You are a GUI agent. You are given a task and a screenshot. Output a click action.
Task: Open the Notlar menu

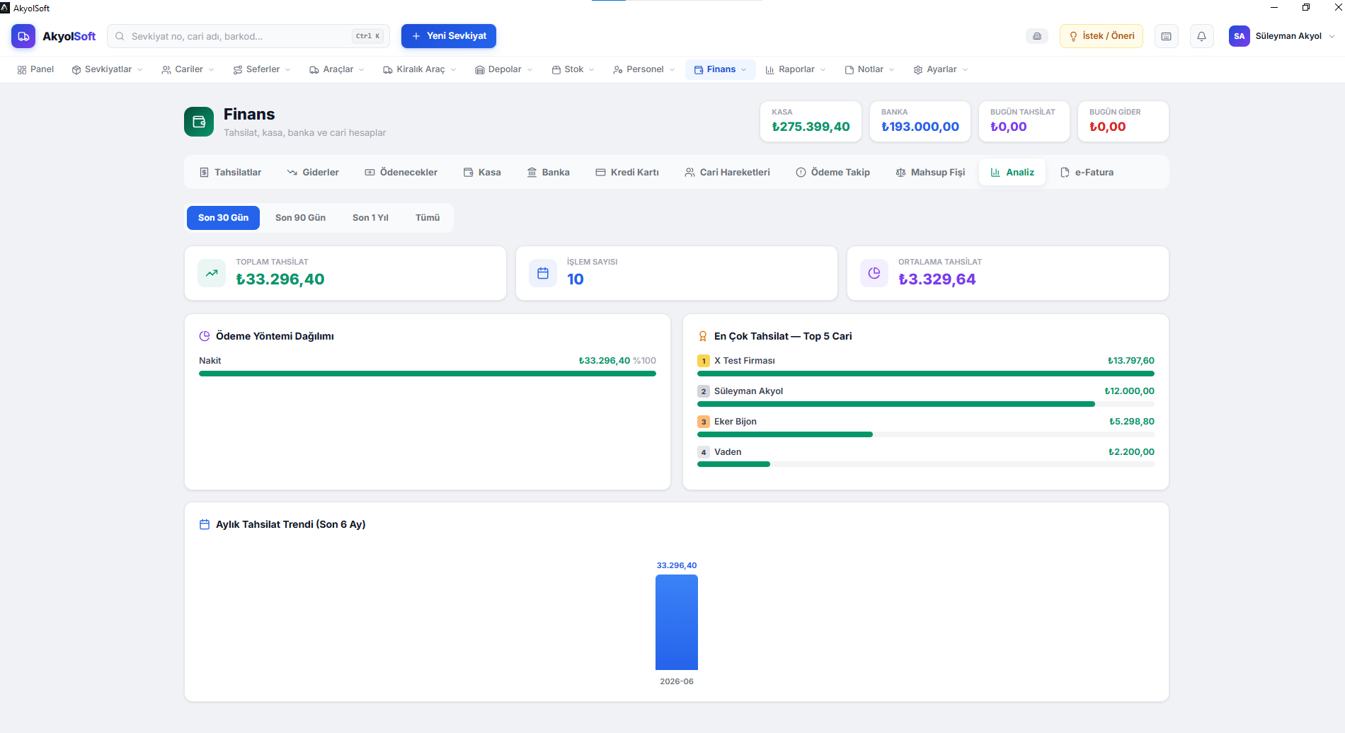click(870, 69)
